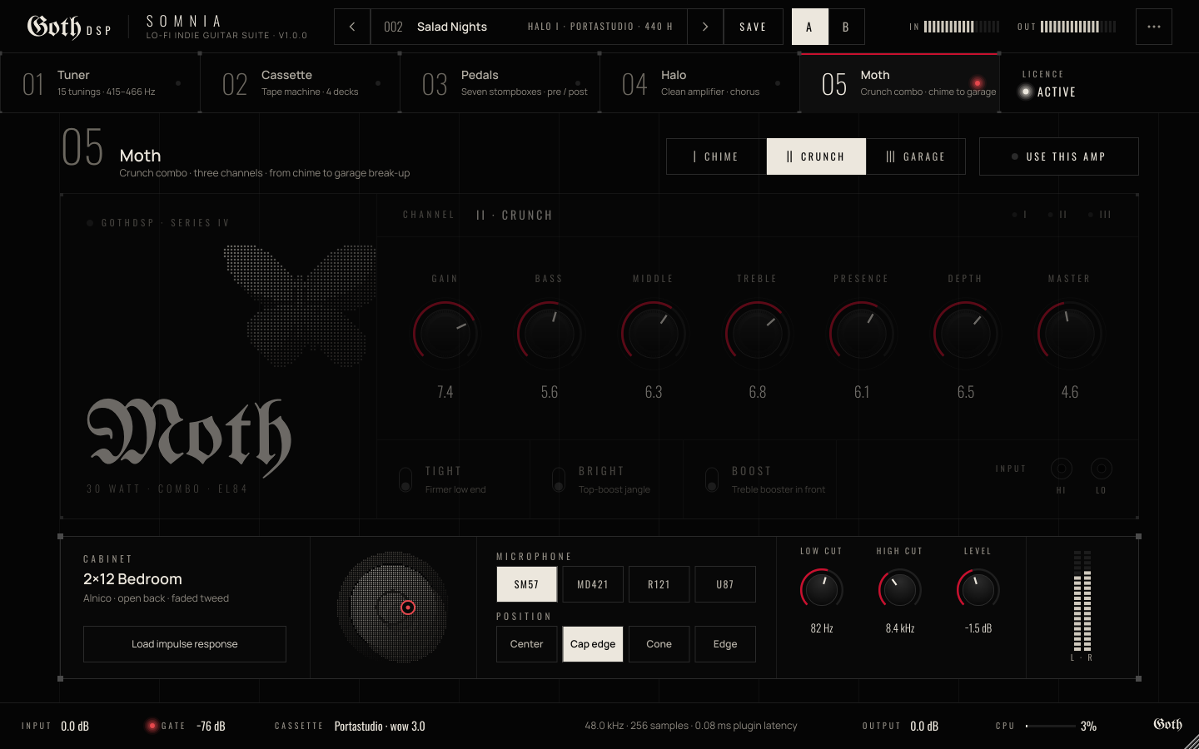The width and height of the screenshot is (1199, 749).
Task: Click the INPUT 0.0 dB value
Action: 75,726
